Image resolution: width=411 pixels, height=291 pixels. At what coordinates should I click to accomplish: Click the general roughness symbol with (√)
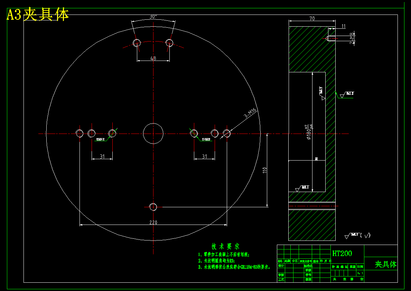coord(357,236)
